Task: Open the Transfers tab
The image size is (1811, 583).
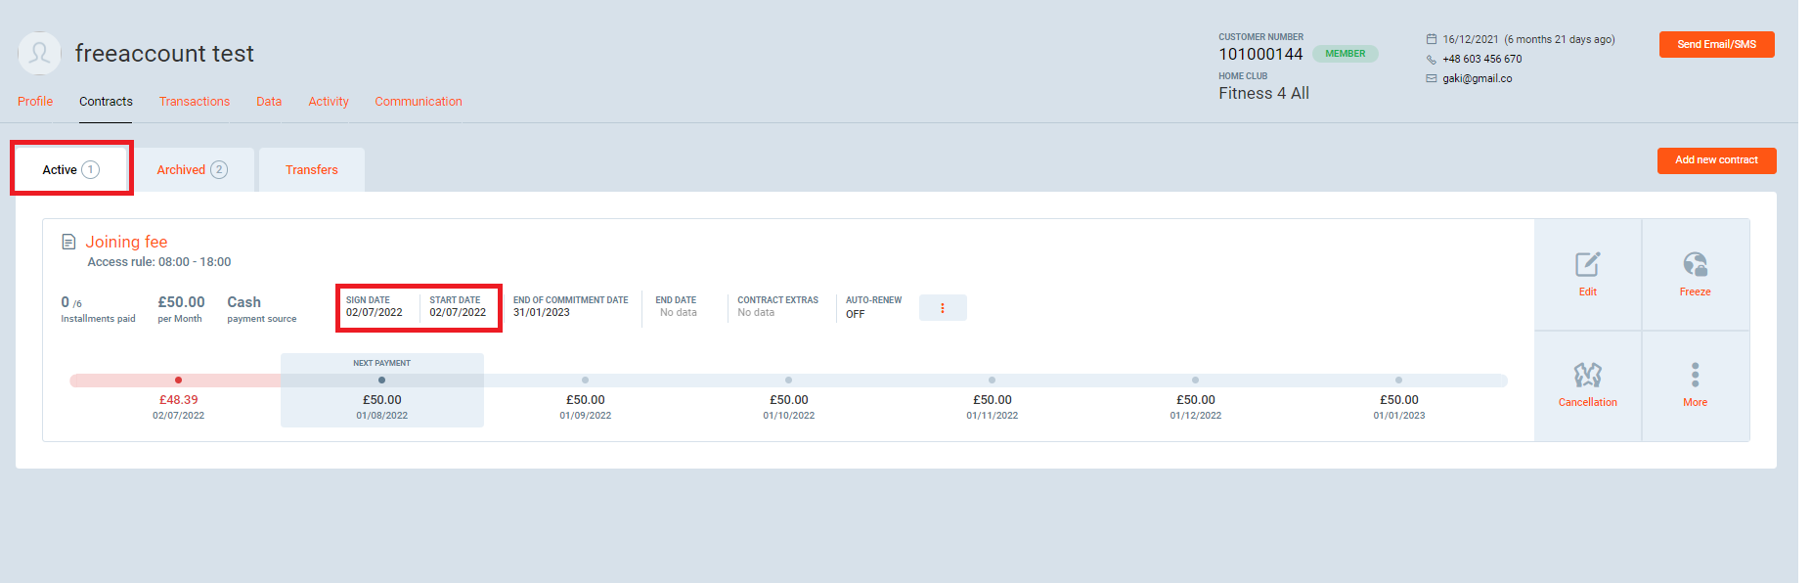Action: (311, 170)
